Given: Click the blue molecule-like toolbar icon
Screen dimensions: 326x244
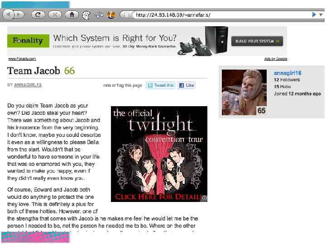Looking at the screenshot, I should (x=99, y=15).
